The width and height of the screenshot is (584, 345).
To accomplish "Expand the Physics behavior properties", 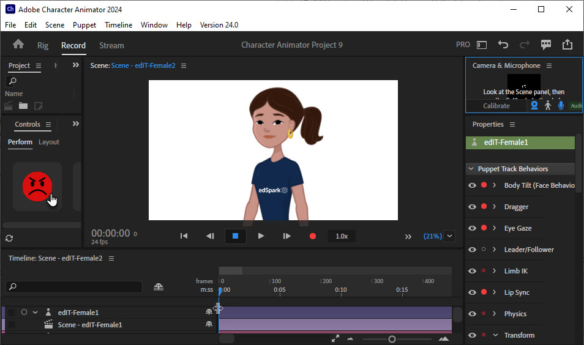I will coord(494,313).
